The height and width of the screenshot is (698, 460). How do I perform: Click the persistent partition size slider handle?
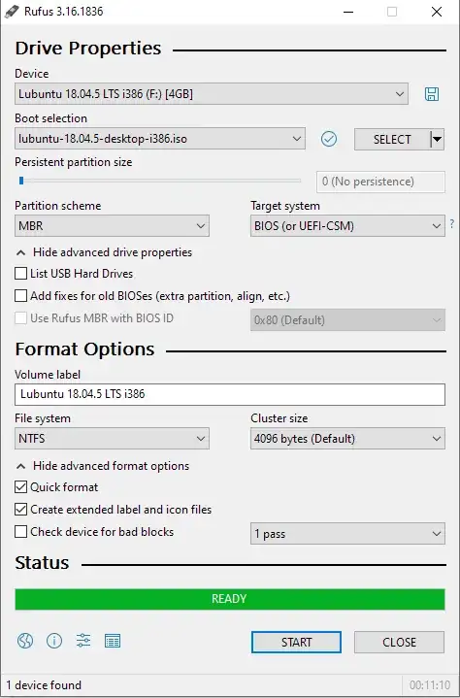(21, 181)
